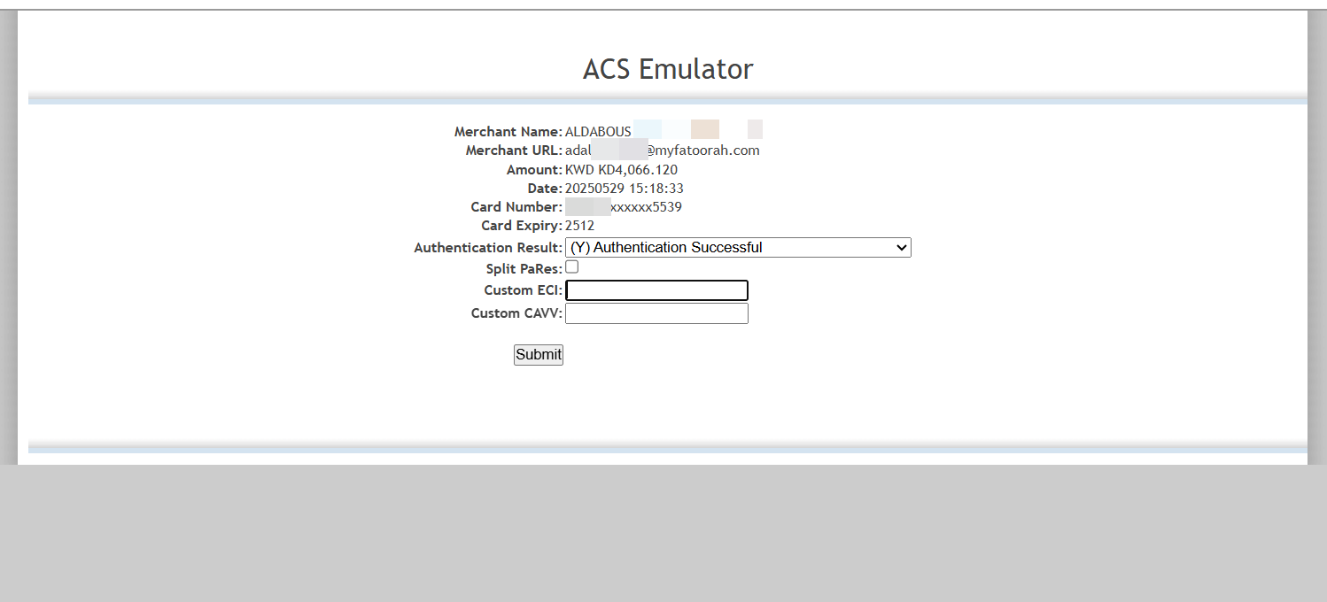Screen dimensions: 1327x602
Task: Select the Merchant URL label text
Action: click(514, 150)
